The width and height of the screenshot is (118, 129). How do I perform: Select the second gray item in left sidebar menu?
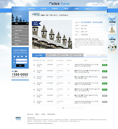[20, 30]
